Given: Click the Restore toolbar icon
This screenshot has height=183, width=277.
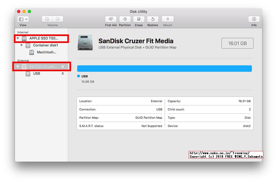Looking at the screenshot, I should [x=153, y=19].
